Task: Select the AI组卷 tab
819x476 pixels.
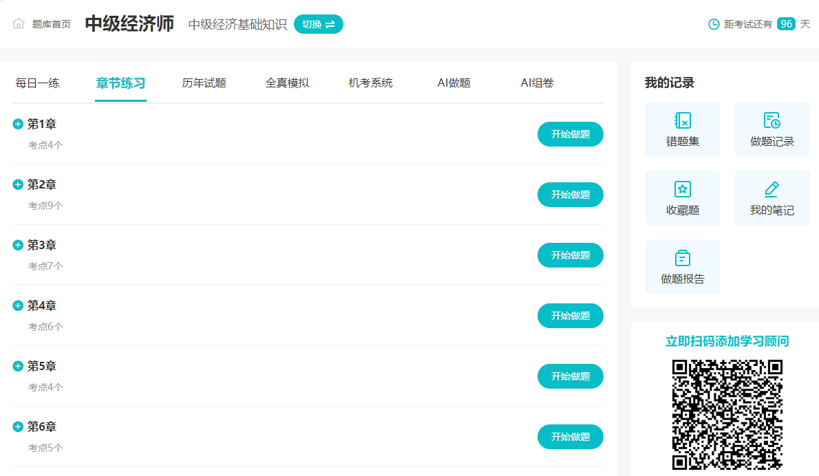Action: [537, 83]
